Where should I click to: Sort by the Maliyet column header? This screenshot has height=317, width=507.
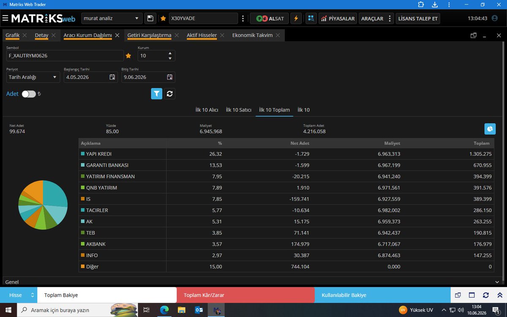point(392,143)
